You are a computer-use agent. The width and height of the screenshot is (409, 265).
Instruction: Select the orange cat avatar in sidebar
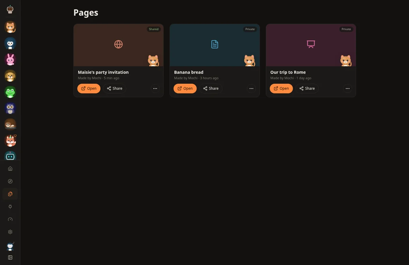coord(10,27)
